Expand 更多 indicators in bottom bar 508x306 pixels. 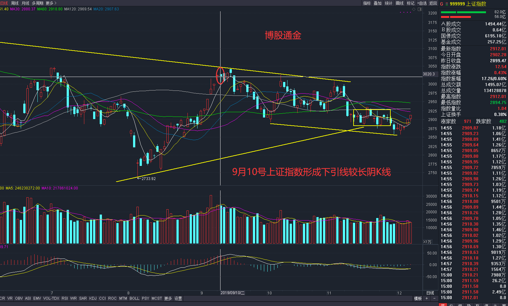[x=168, y=298]
